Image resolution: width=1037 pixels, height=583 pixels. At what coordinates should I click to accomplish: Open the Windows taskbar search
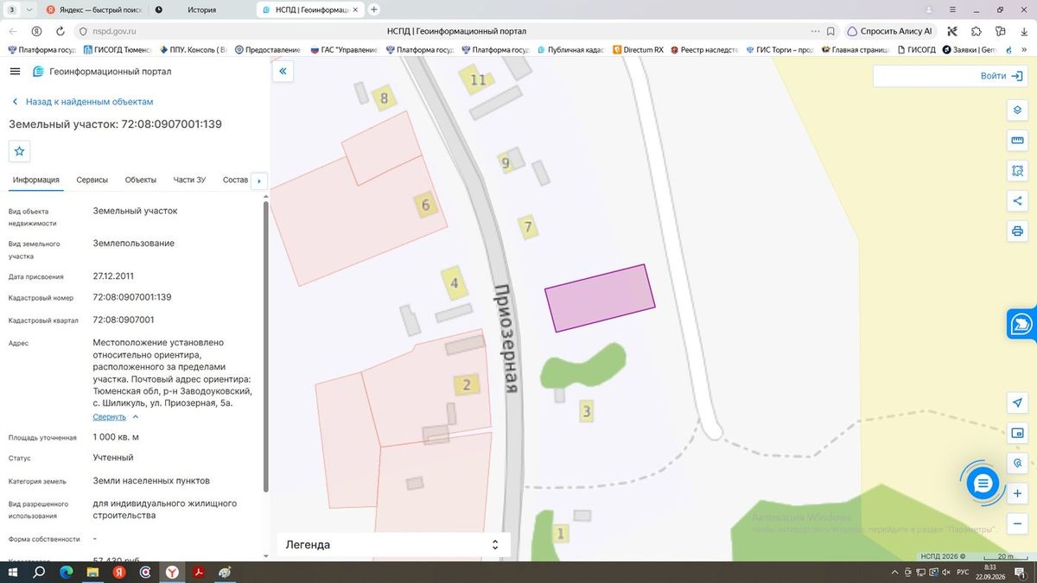pyautogui.click(x=39, y=572)
